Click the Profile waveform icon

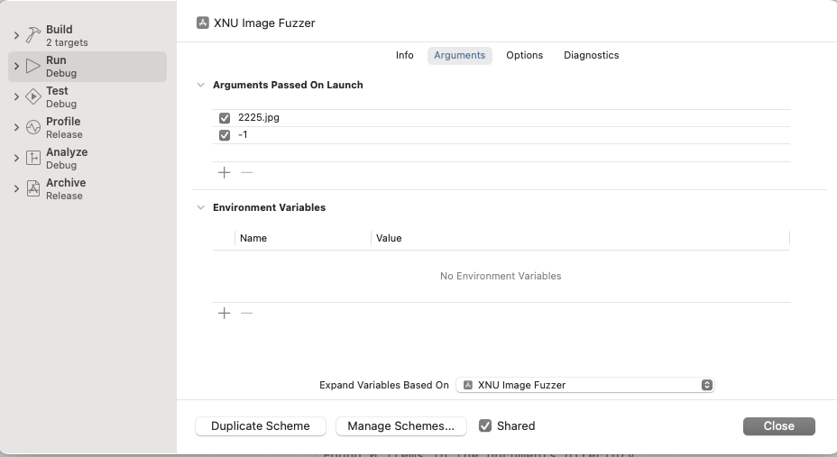pos(33,127)
